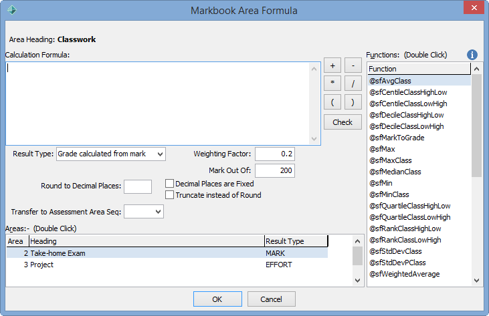Select the @sfAvgClass function

point(419,81)
